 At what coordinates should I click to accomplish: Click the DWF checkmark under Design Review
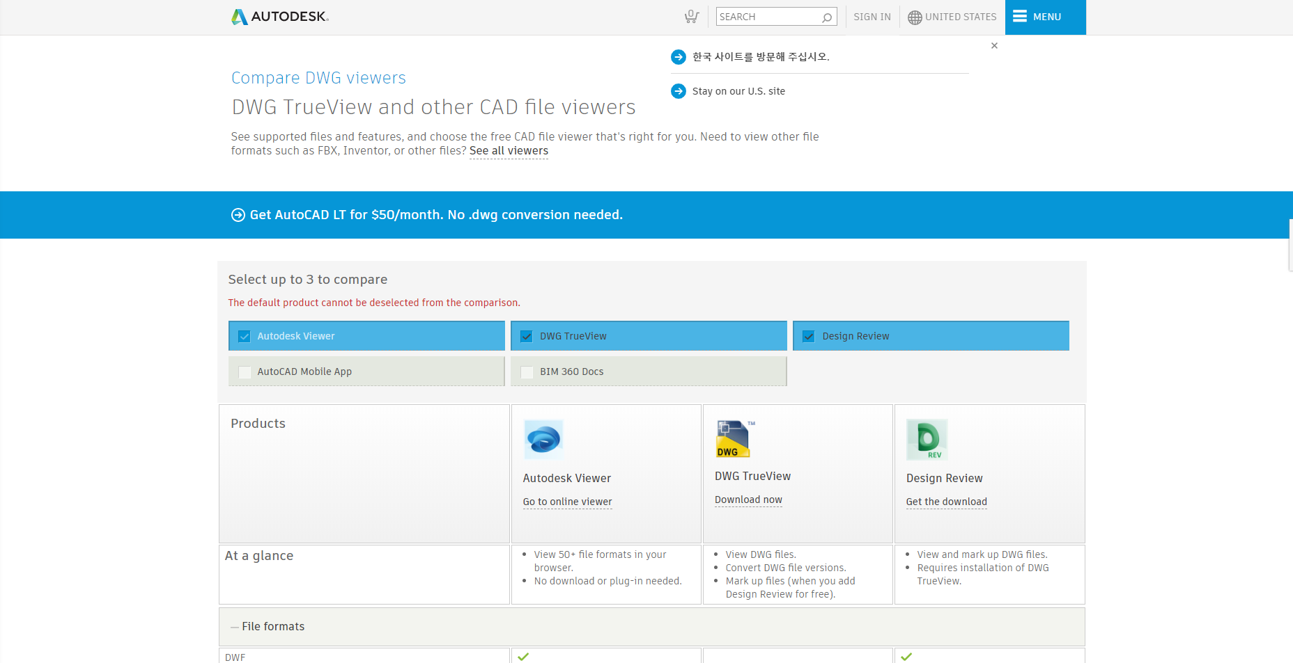pyautogui.click(x=906, y=657)
